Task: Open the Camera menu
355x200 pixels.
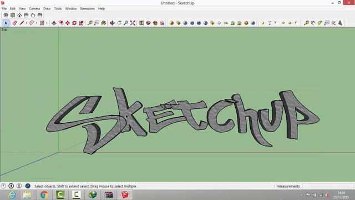Action: click(34, 9)
